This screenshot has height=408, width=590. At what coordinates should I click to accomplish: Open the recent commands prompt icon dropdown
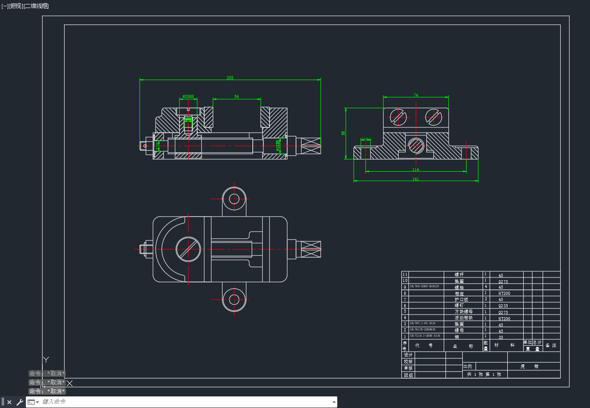[33, 402]
